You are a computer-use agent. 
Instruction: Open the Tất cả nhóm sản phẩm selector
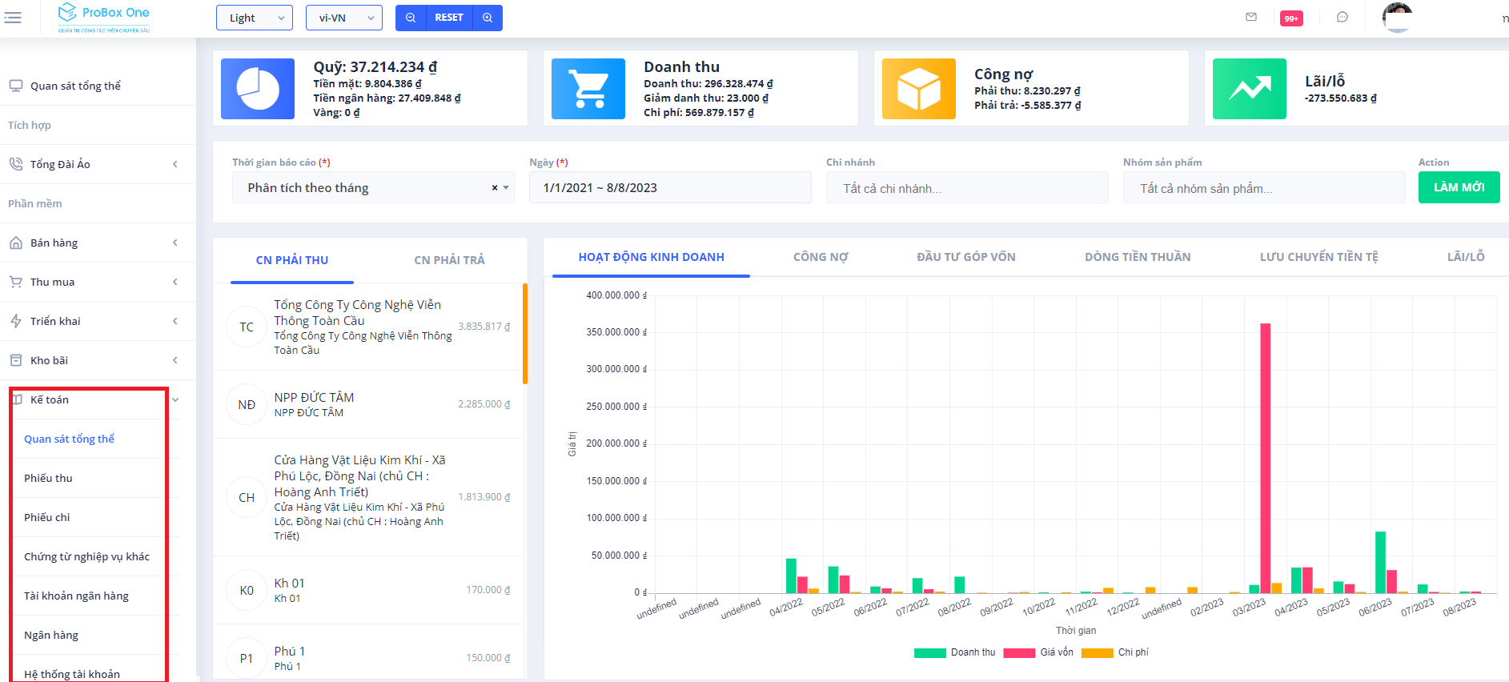coord(1264,188)
